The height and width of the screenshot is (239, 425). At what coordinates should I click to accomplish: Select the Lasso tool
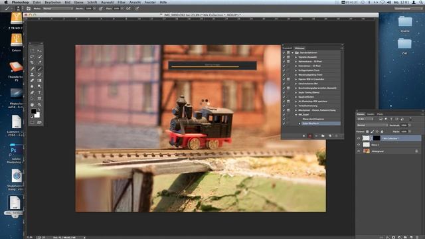pyautogui.click(x=33, y=56)
